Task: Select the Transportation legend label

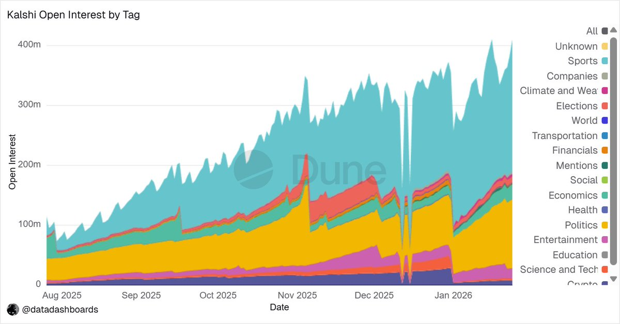Action: [x=565, y=136]
